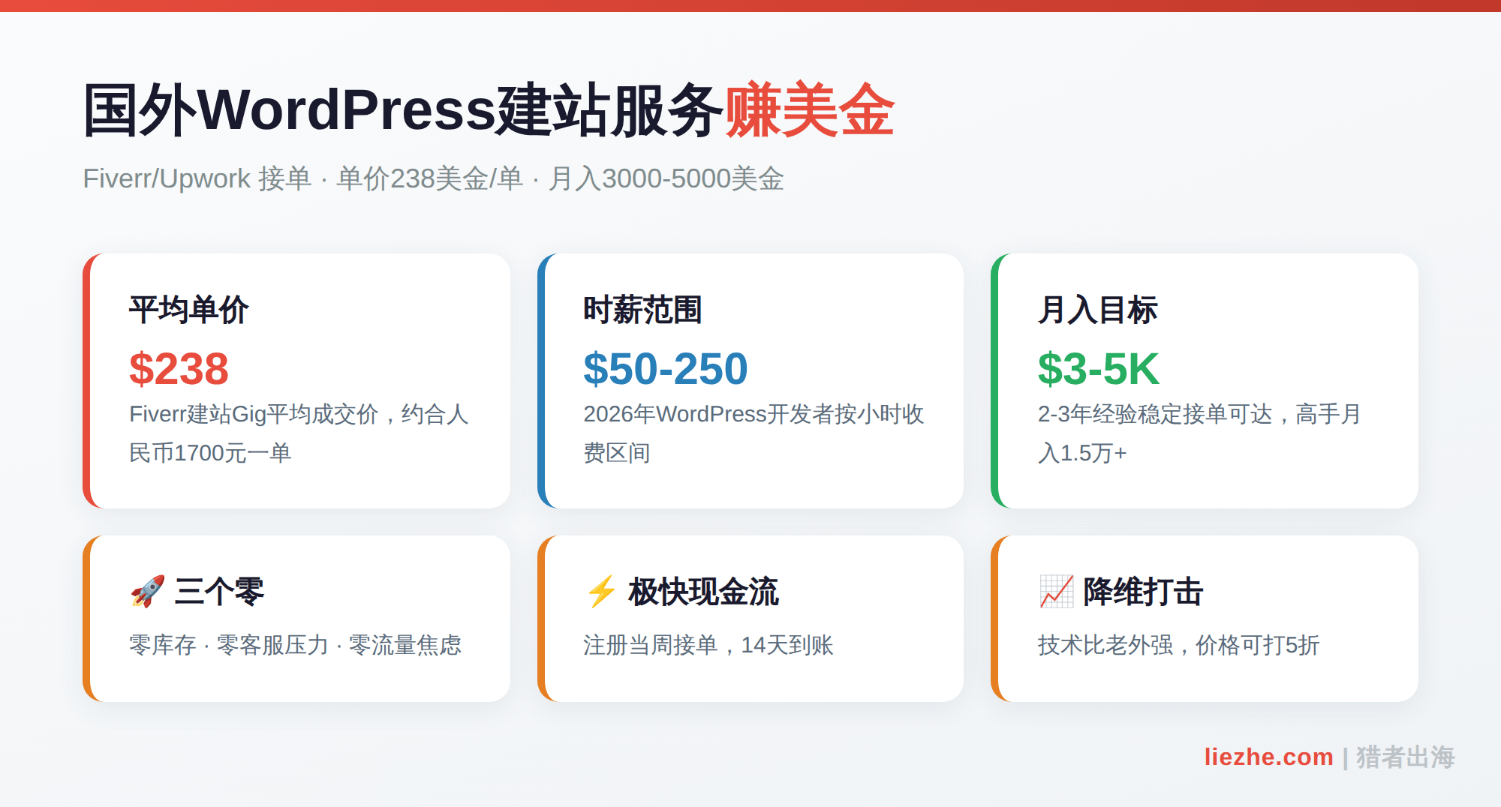1501x807 pixels.
Task: Click the 降维打击 heading
Action: pos(1143,592)
